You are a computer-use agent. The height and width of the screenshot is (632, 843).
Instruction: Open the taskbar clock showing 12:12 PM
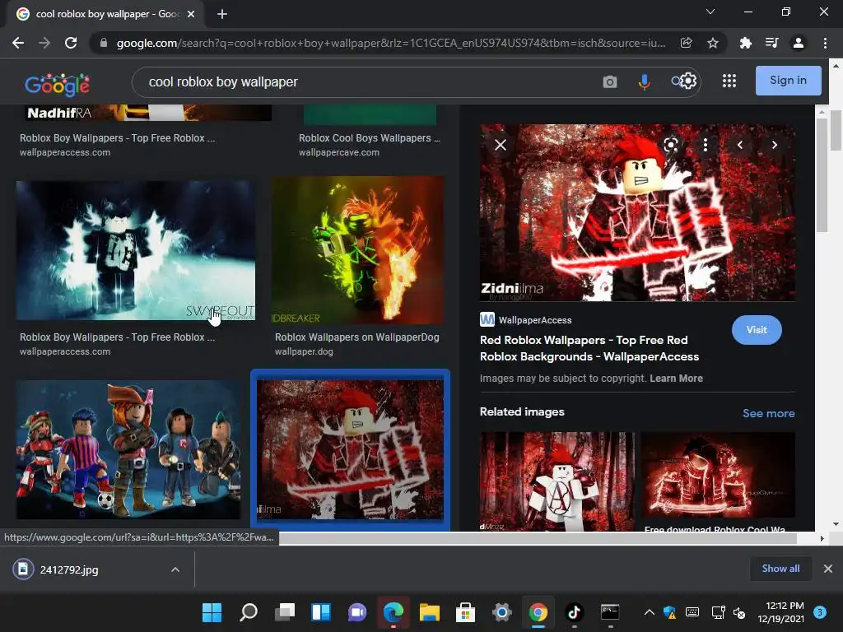[780, 612]
